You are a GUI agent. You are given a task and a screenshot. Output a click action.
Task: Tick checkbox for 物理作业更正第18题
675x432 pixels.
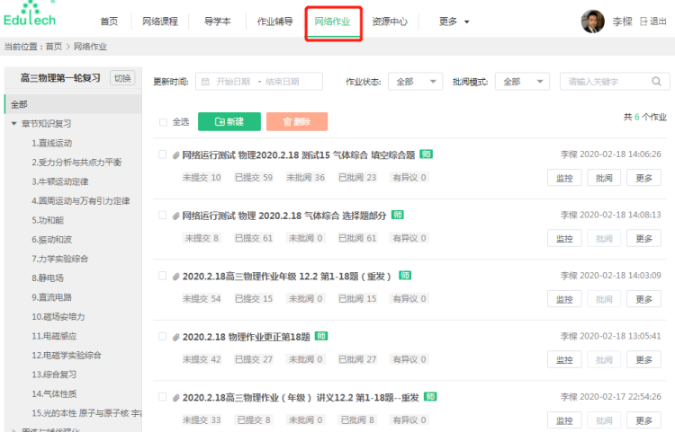point(162,337)
